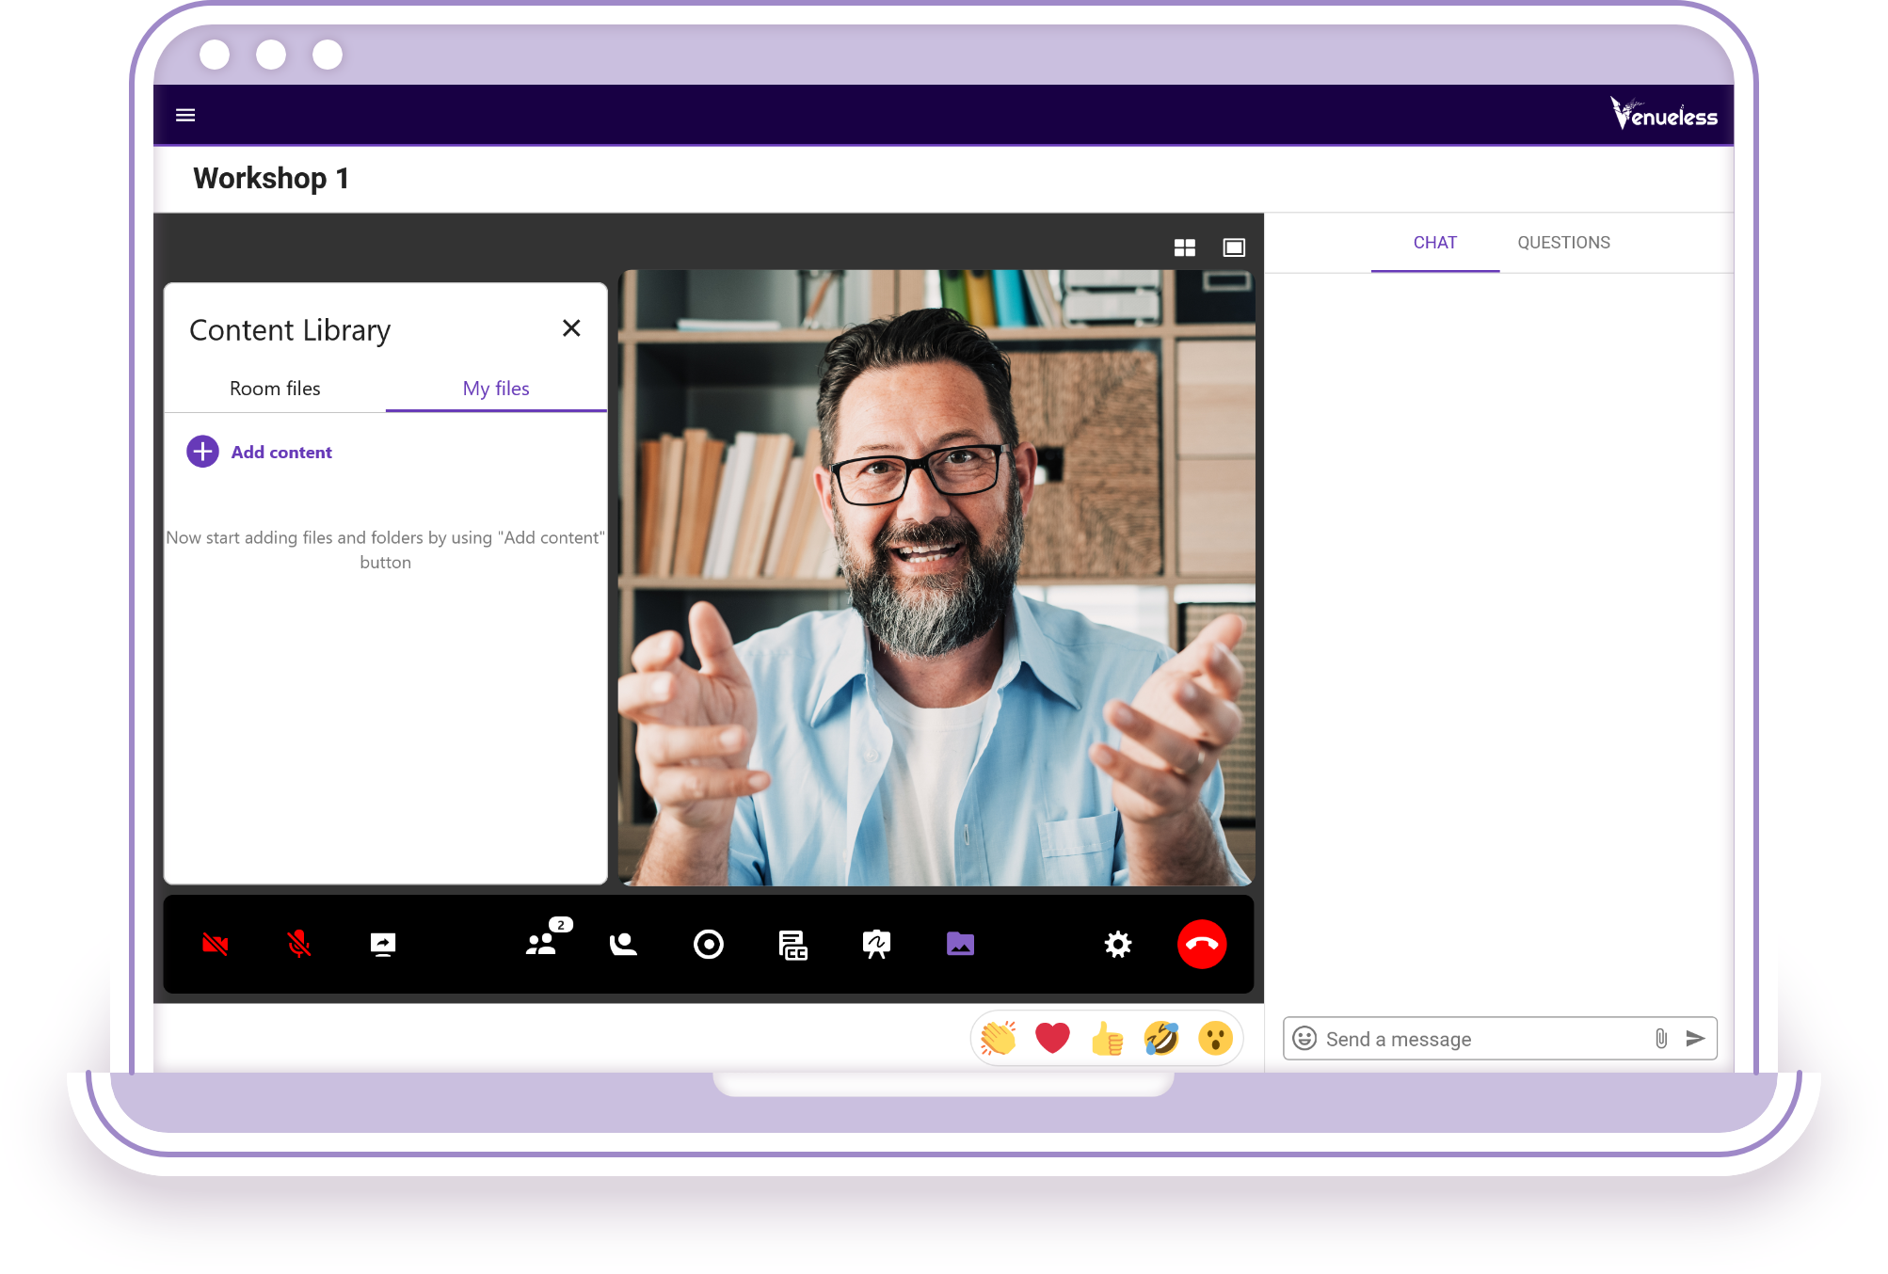Open the QUESTIONS tab
Viewport: 1888px width, 1274px height.
coord(1564,243)
